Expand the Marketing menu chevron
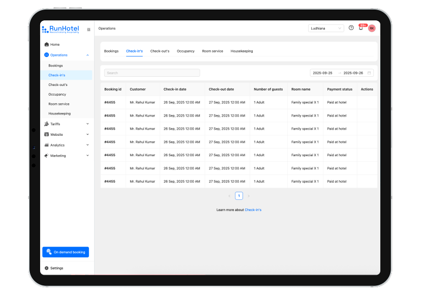421x296 pixels. 87,156
